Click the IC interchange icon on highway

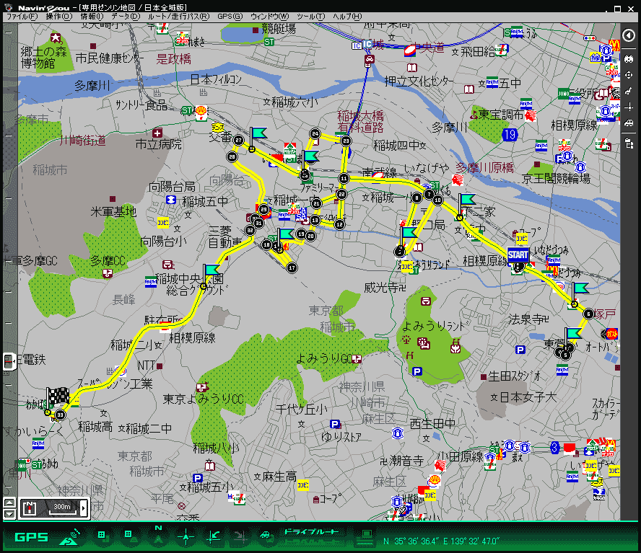pos(367,44)
